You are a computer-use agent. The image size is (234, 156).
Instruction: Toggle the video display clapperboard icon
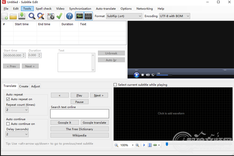[88, 16]
